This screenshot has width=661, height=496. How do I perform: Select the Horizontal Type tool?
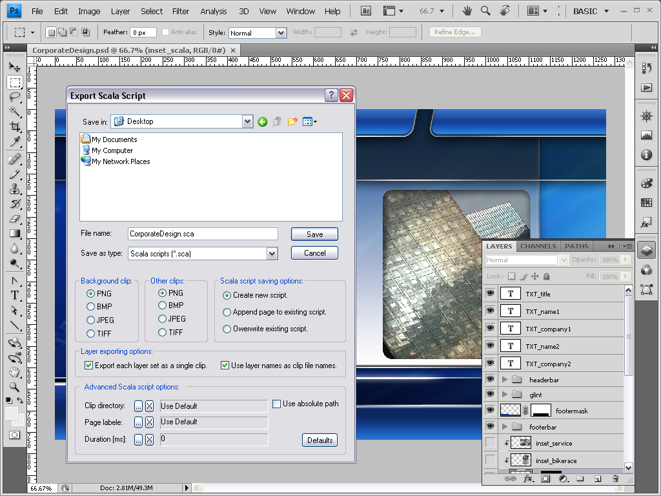tap(14, 295)
